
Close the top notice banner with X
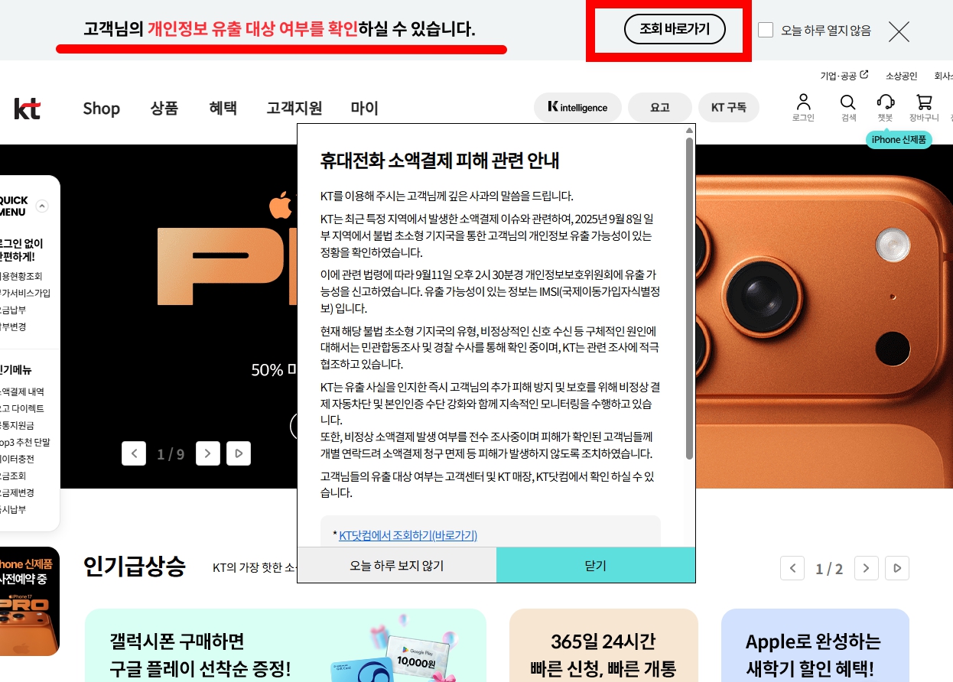[x=899, y=31]
